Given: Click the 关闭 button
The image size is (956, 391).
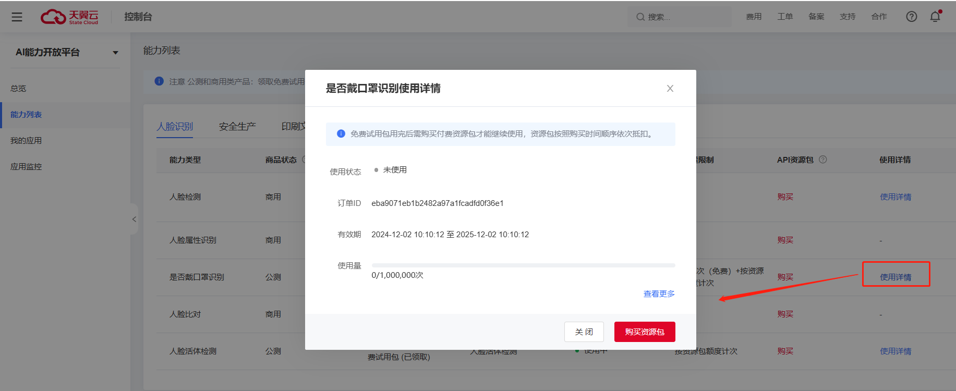Looking at the screenshot, I should (584, 332).
